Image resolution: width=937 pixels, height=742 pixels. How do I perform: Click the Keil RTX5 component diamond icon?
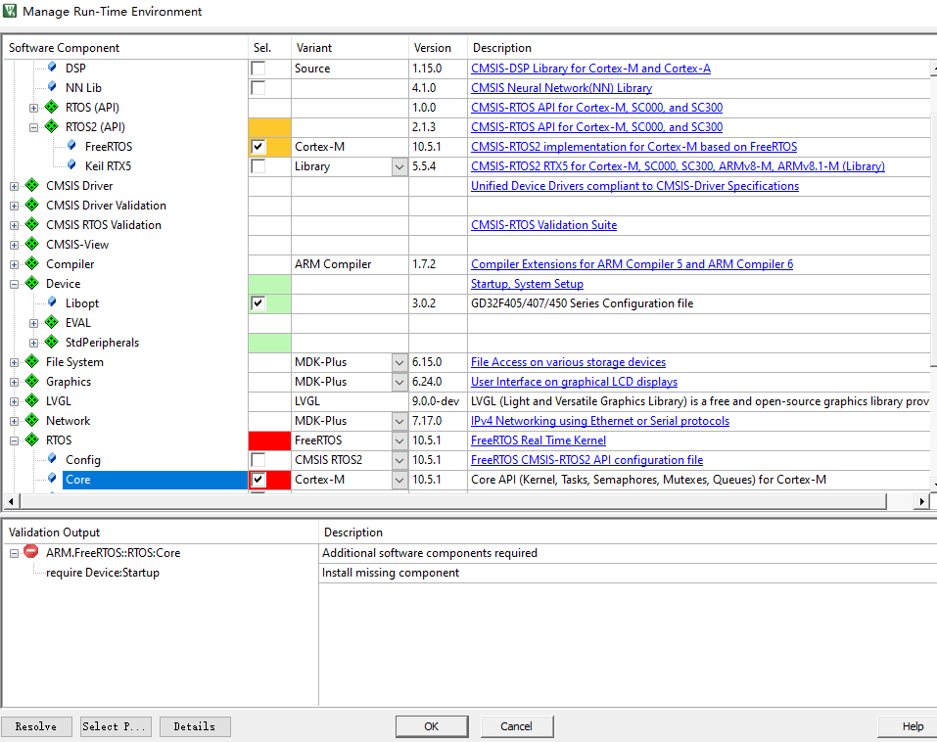[71, 165]
